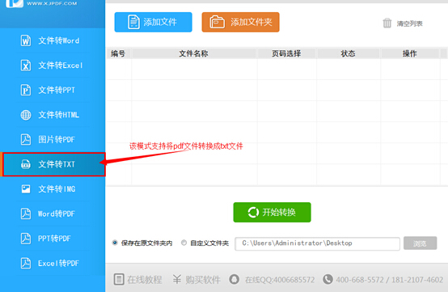
Task: Click the book icon beside 在线教程
Action: click(x=119, y=279)
